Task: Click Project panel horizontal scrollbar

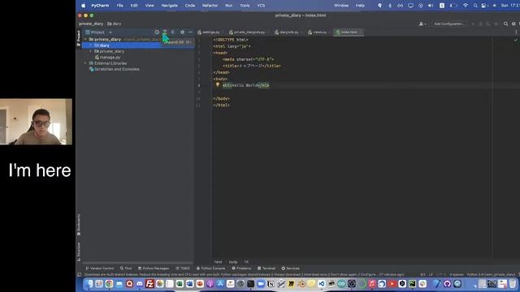Action: 137,263
